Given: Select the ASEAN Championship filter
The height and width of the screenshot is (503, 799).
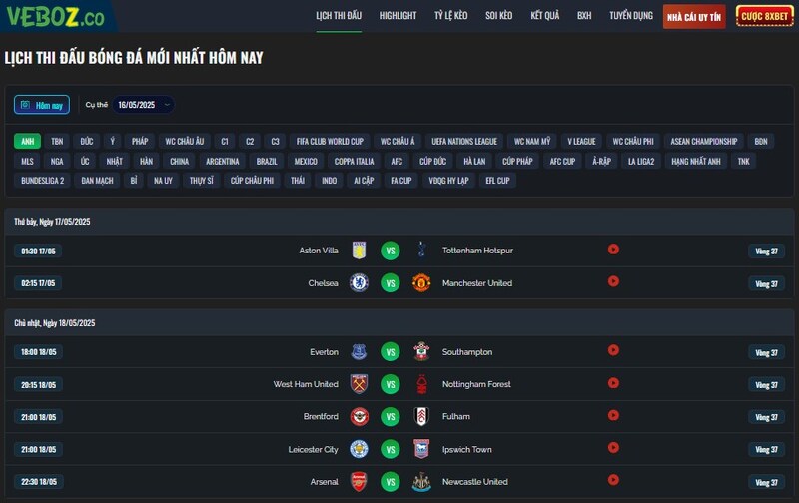Looking at the screenshot, I should [704, 141].
